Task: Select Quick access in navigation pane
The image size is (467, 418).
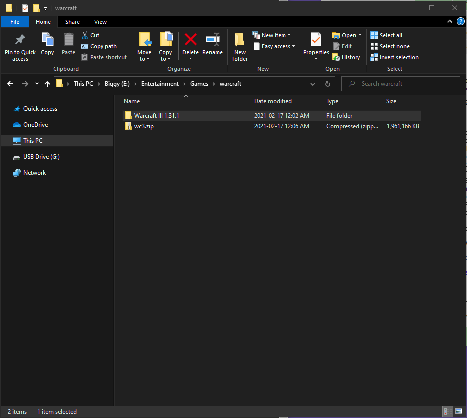Action: (40, 109)
